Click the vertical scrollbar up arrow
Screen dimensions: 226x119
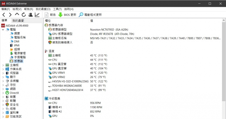[224, 20]
